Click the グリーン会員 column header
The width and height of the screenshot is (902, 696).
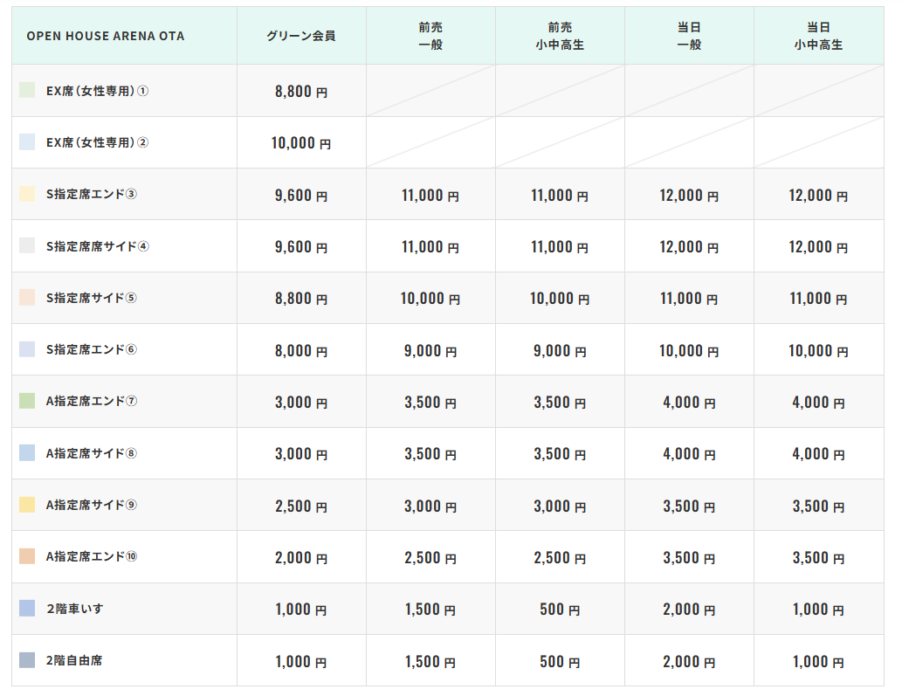(301, 36)
